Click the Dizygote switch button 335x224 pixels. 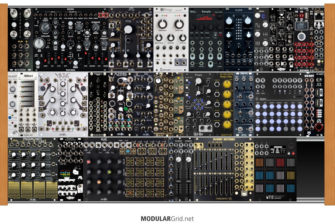pyautogui.click(x=27, y=25)
